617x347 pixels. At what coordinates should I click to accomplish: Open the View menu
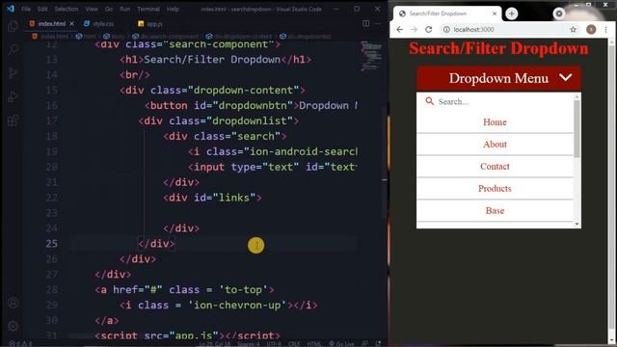[x=92, y=9]
